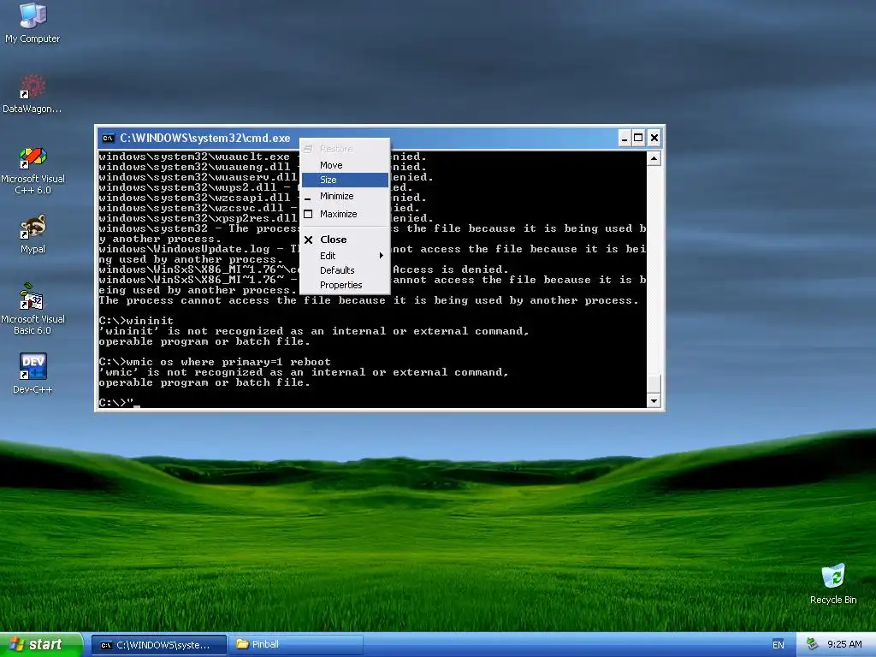Click the cmd.exe title bar system icon
876x657 pixels.
pyautogui.click(x=109, y=138)
